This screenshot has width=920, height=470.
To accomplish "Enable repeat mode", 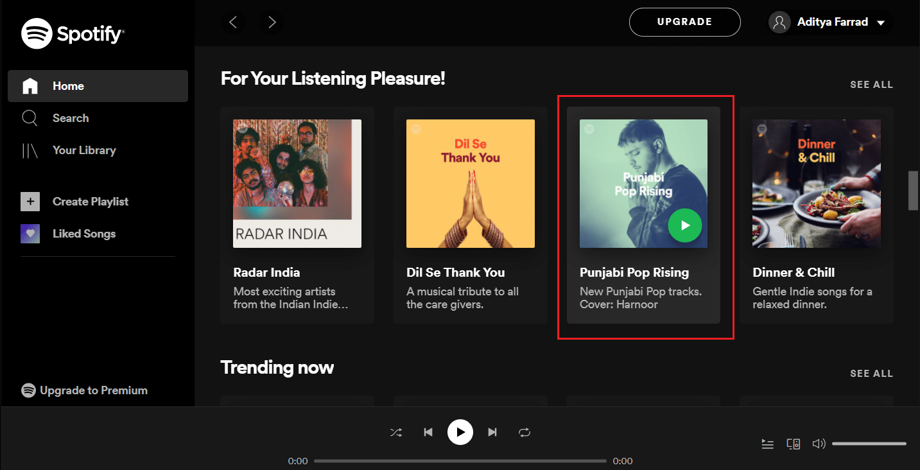I will (x=525, y=432).
